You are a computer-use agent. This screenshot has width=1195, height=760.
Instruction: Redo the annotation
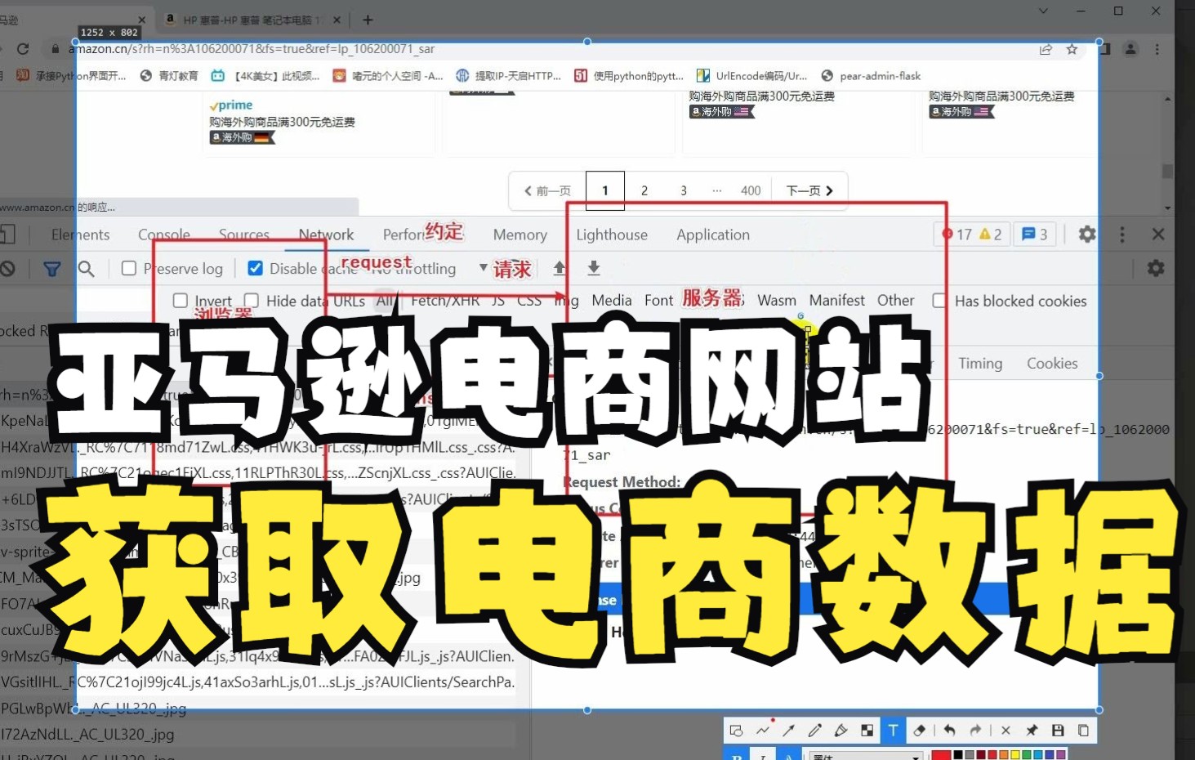[975, 731]
